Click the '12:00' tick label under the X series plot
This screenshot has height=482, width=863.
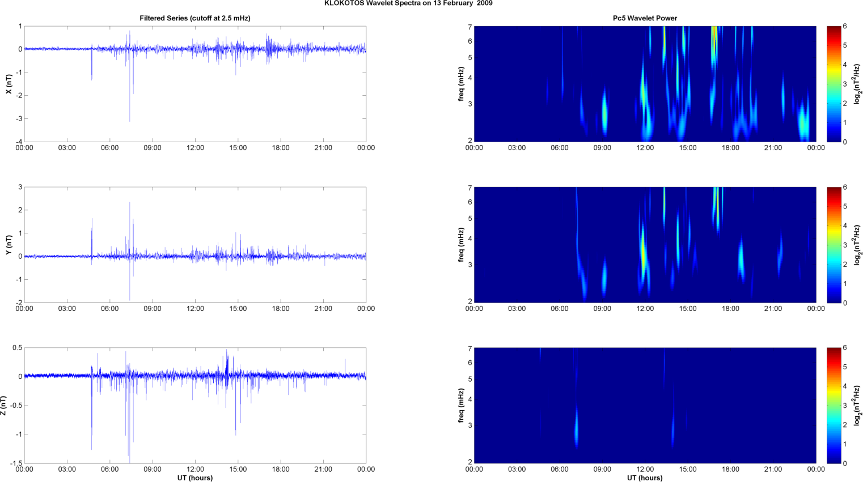(x=195, y=148)
